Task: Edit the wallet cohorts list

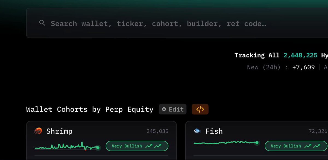Action: pos(173,109)
